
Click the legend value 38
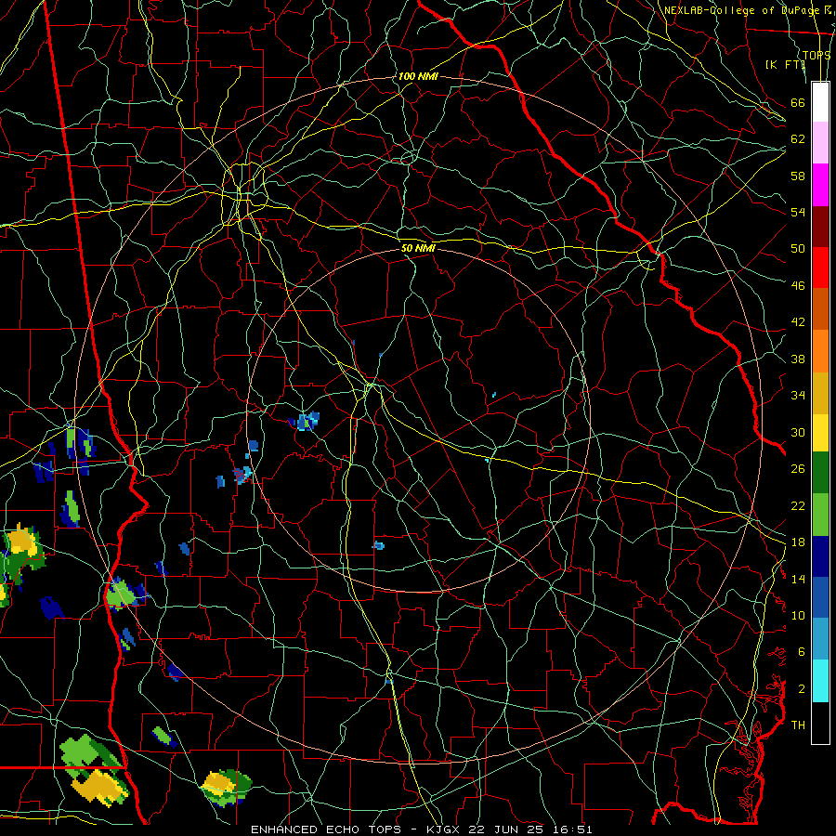(798, 359)
